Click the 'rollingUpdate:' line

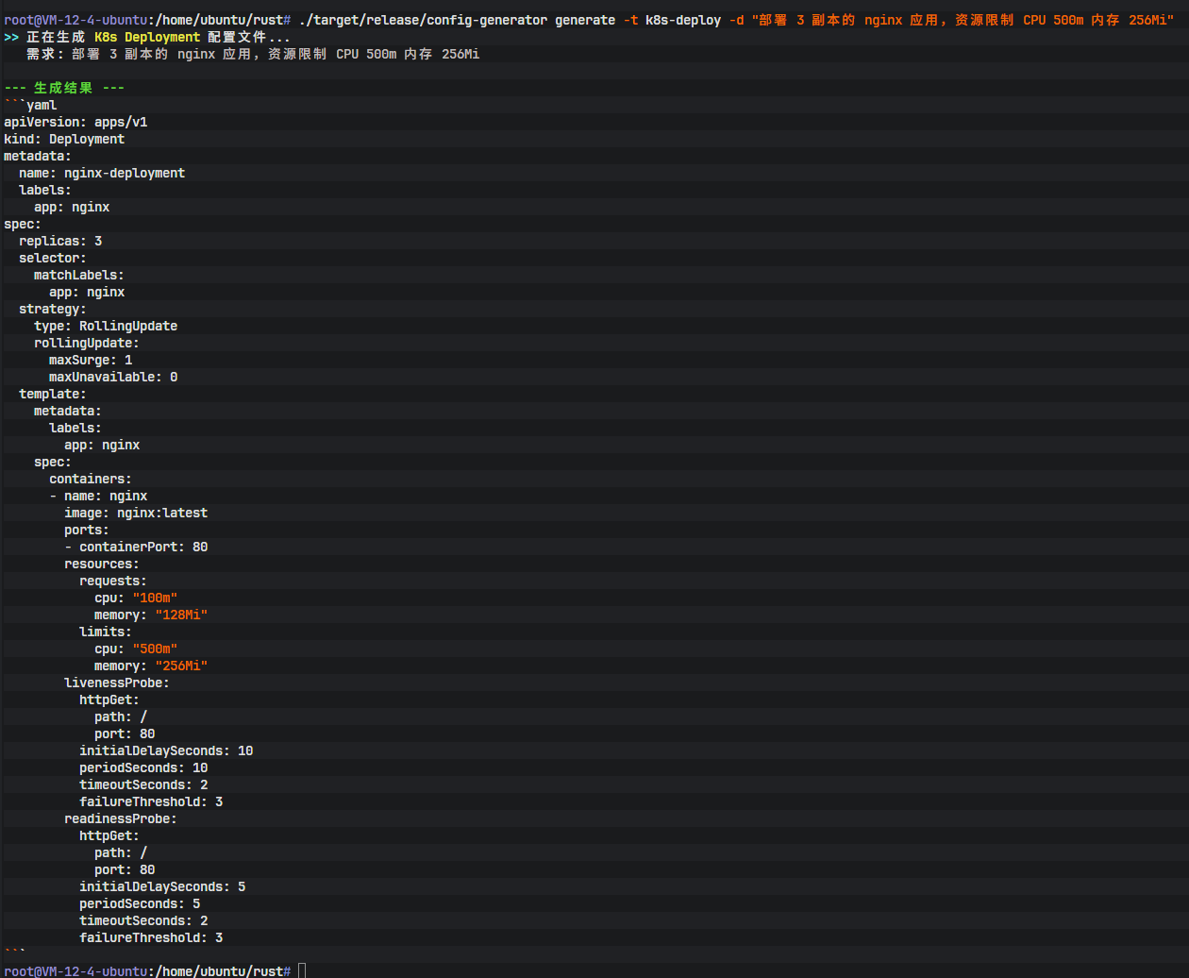(x=87, y=343)
